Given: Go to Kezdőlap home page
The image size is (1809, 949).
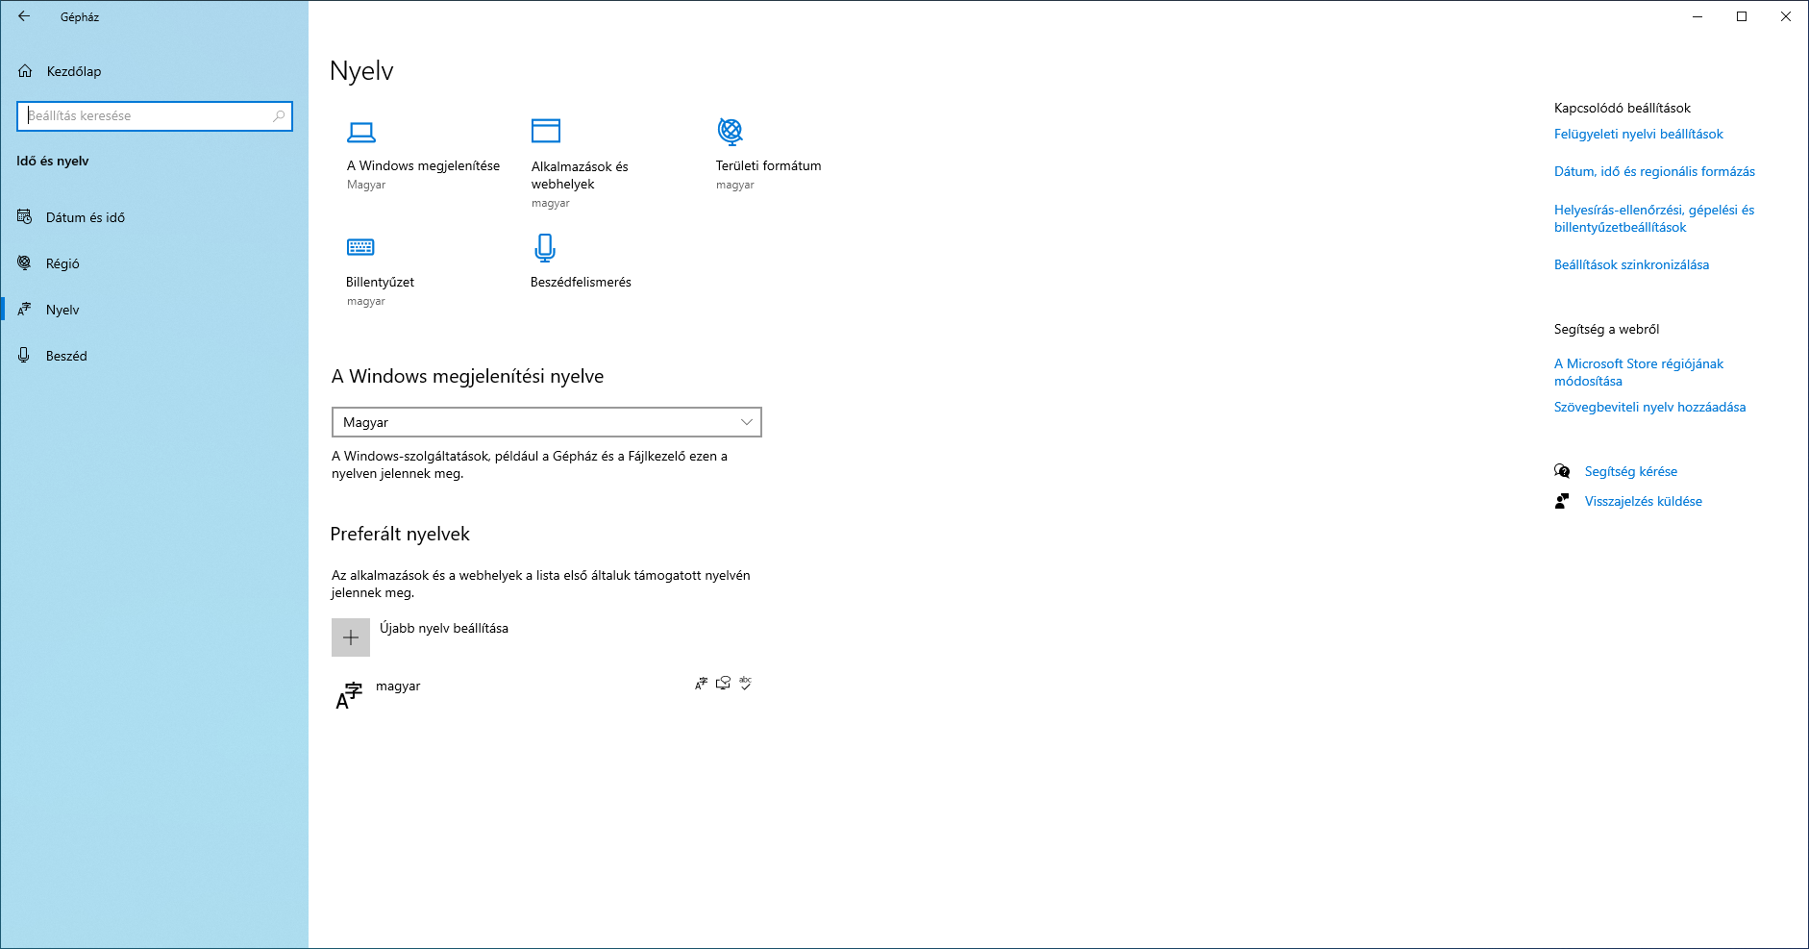Looking at the screenshot, I should (73, 71).
